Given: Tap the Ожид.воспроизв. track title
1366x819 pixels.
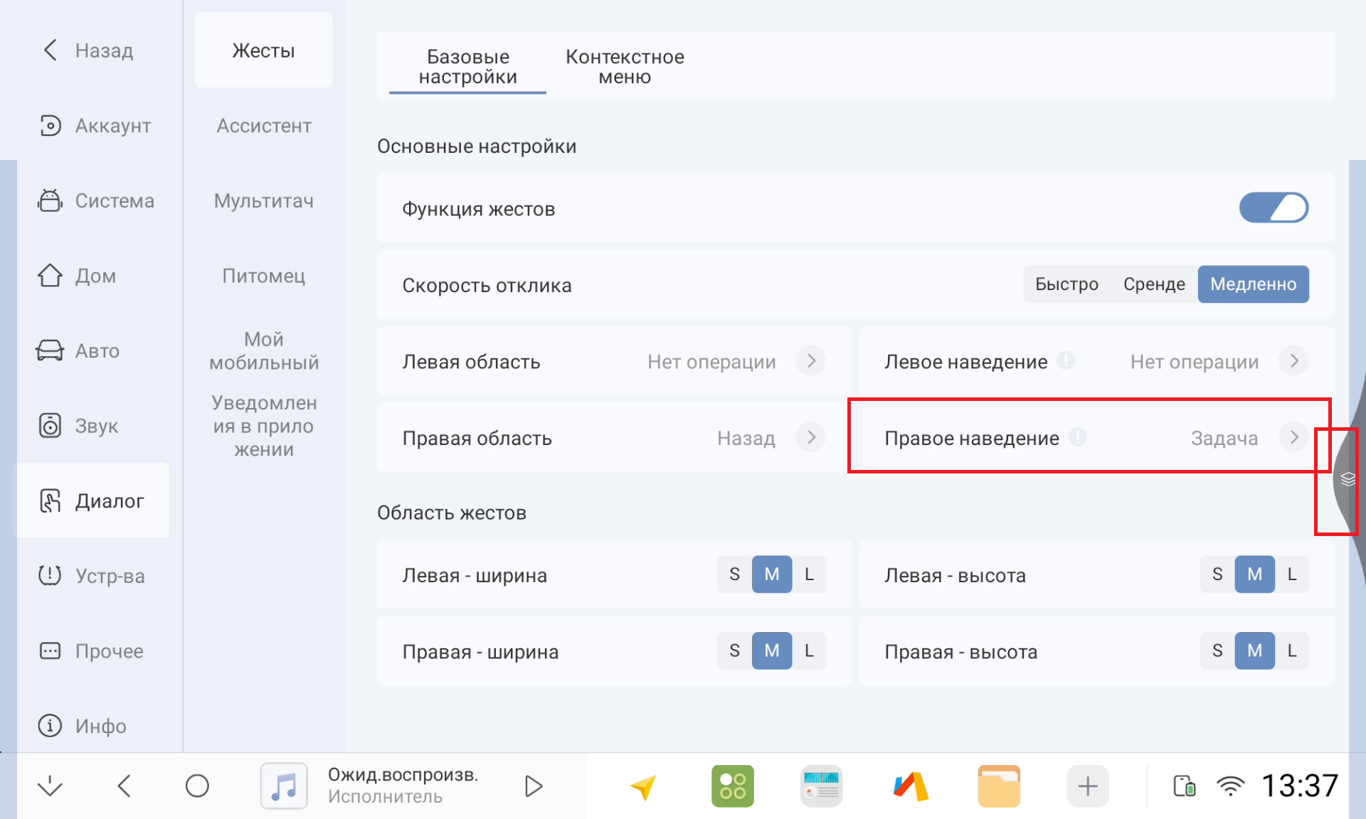Looking at the screenshot, I should pyautogui.click(x=403, y=774).
